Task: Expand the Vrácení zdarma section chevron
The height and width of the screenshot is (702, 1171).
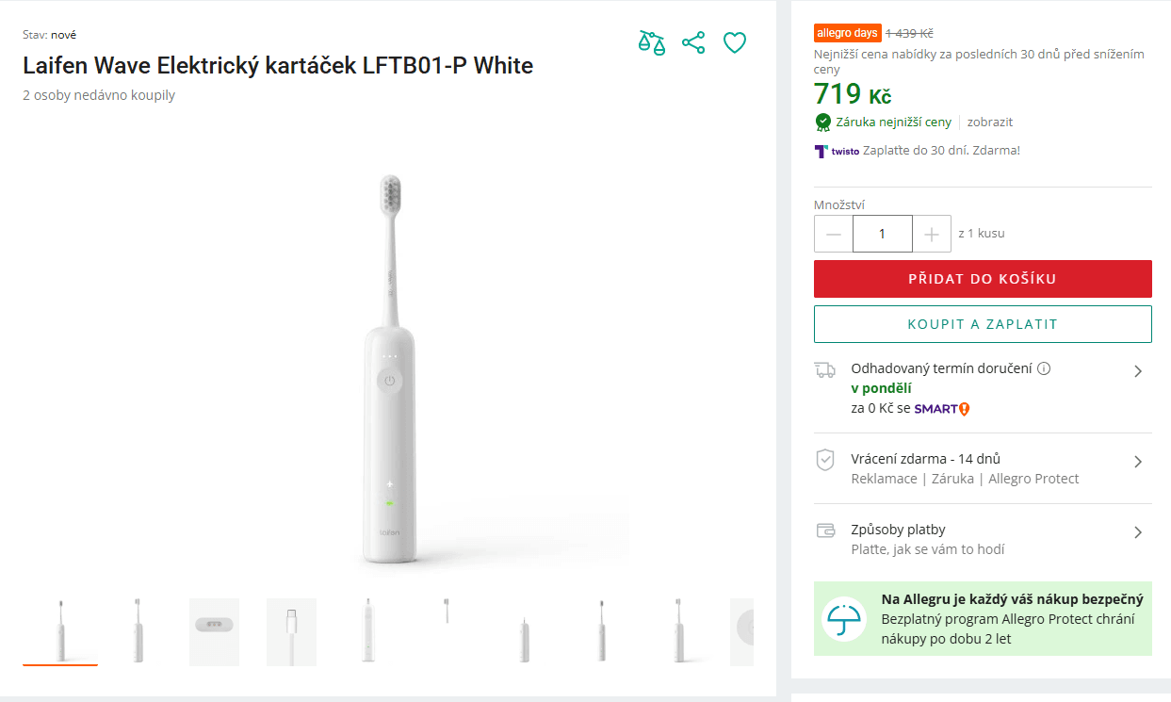Action: pos(1137,460)
